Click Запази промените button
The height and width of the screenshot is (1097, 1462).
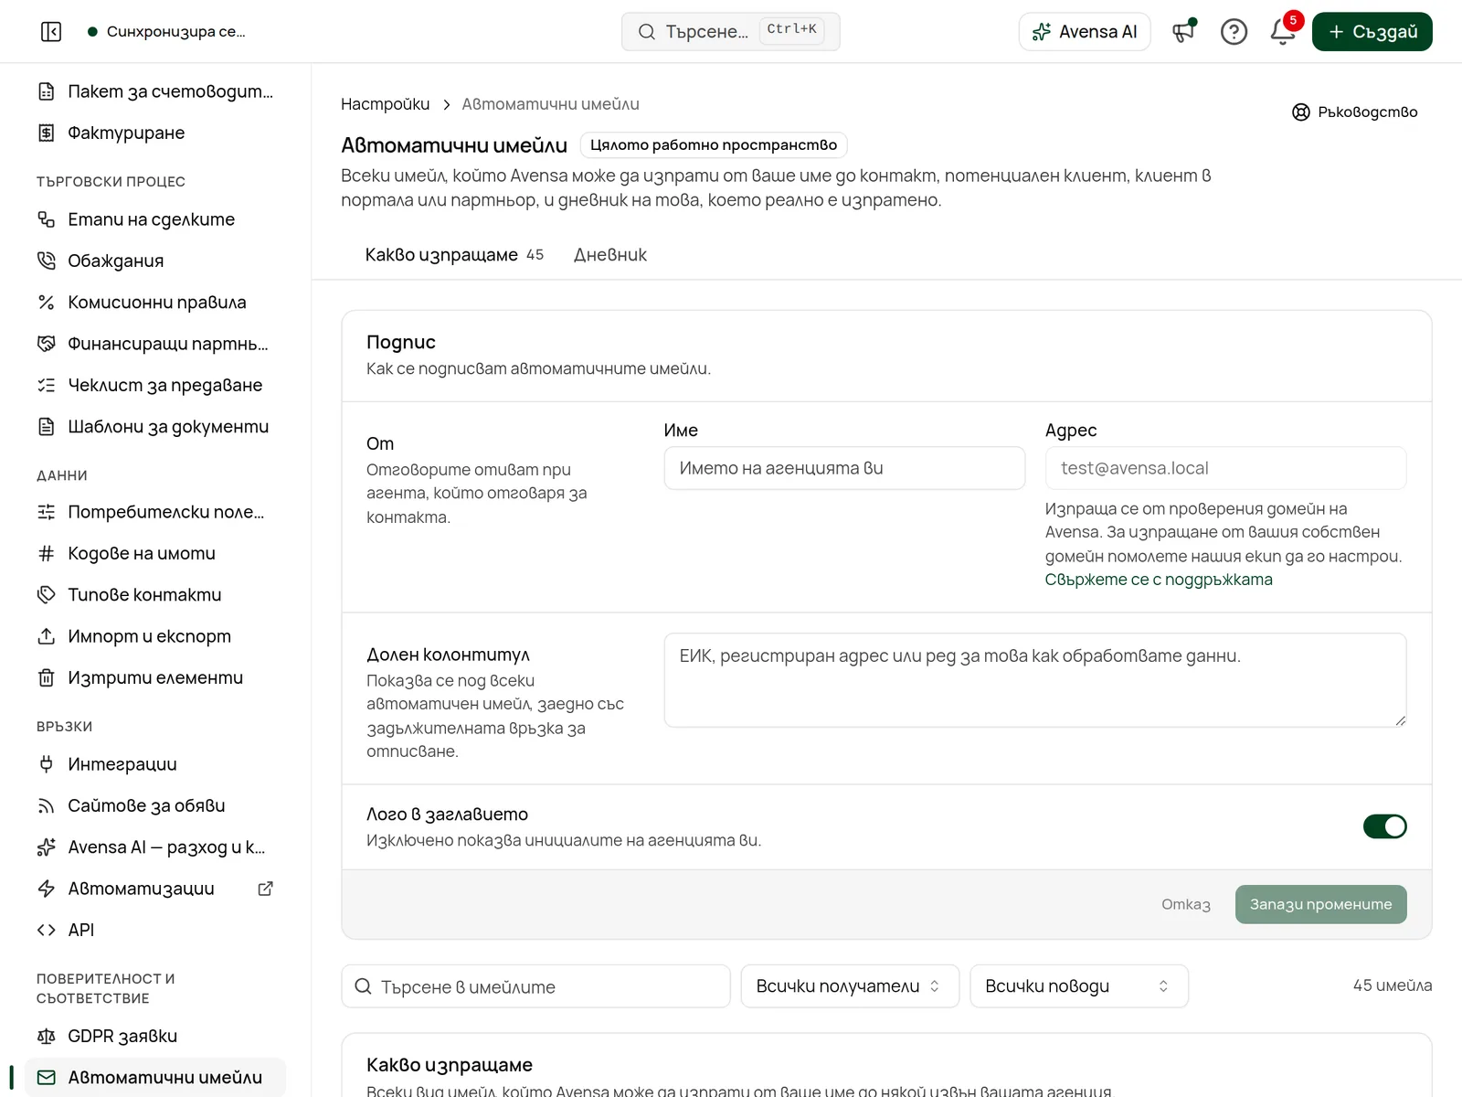pyautogui.click(x=1321, y=904)
